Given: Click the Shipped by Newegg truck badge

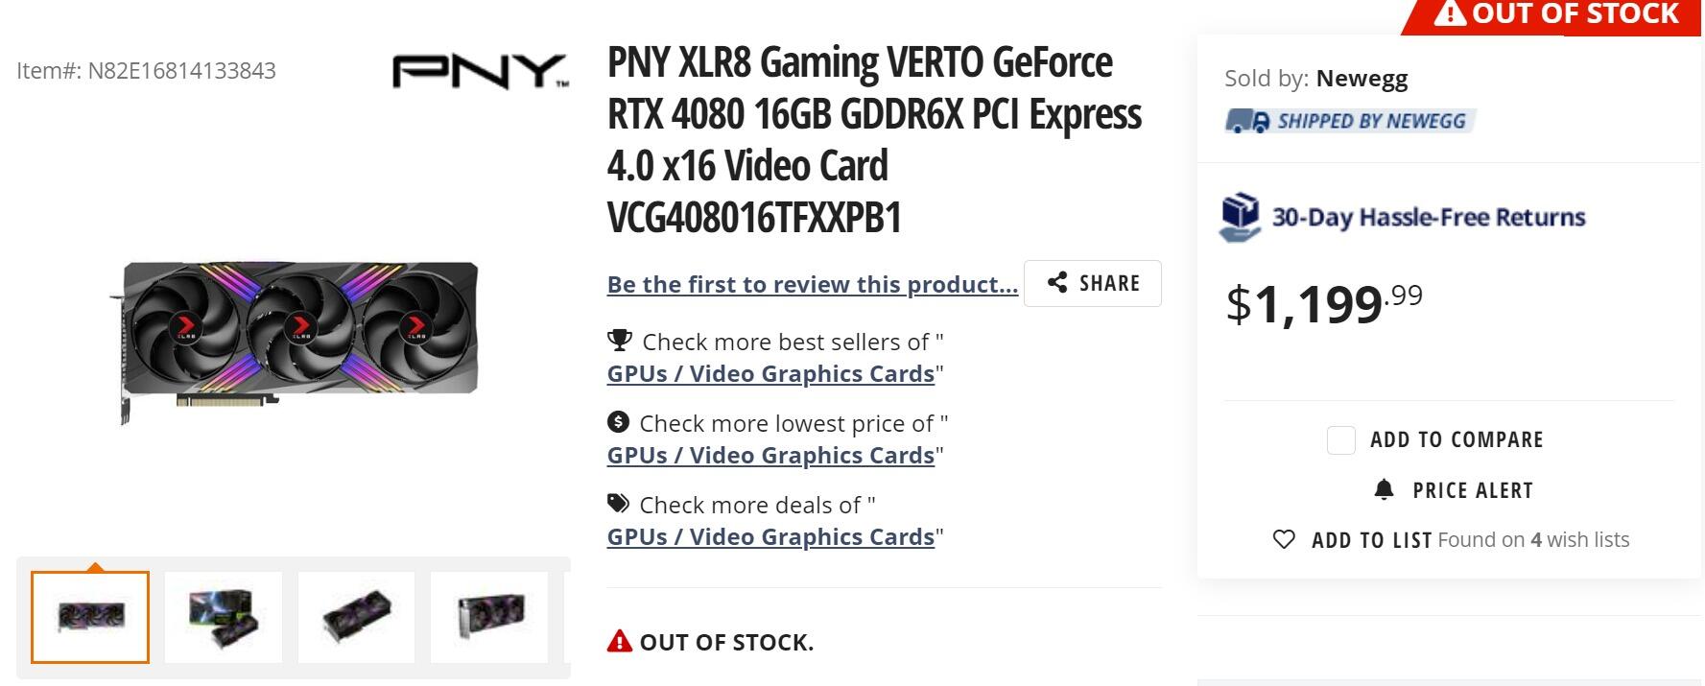Looking at the screenshot, I should tap(1349, 121).
